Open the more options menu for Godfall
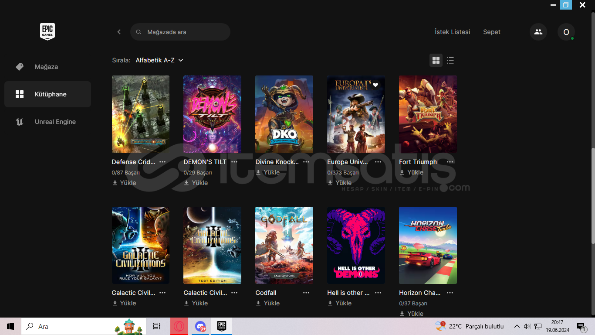The image size is (595, 335). pos(306,293)
